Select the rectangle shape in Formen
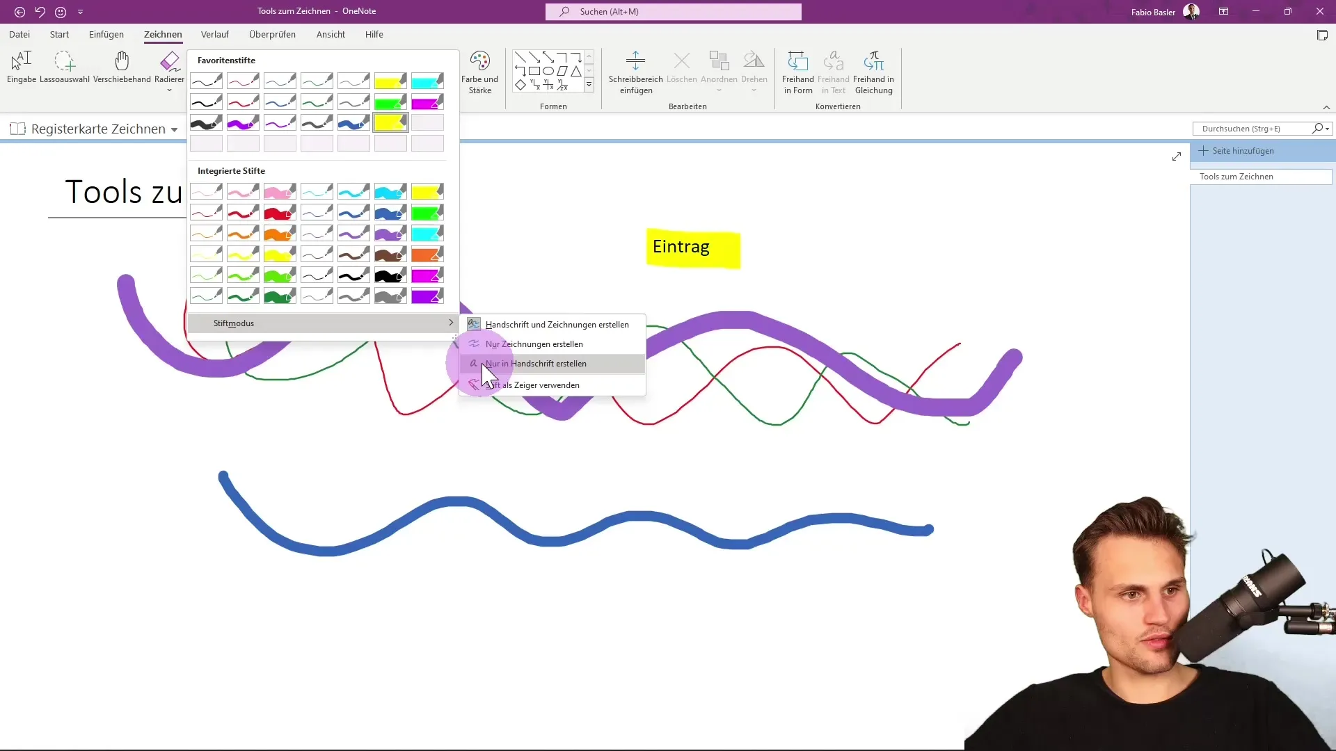 tap(534, 71)
